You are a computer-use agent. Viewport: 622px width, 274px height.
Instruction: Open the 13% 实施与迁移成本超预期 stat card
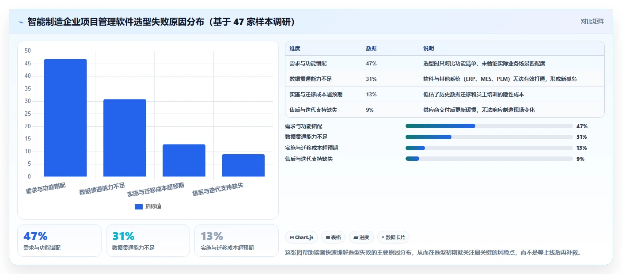point(236,240)
